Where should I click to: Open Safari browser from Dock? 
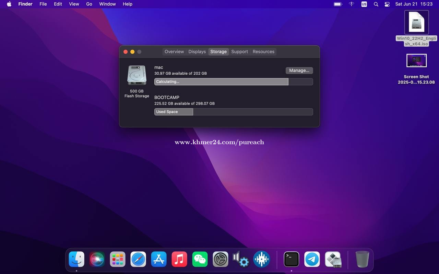click(138, 259)
